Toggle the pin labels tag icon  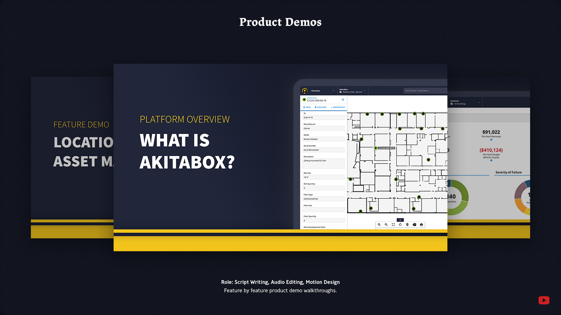[x=414, y=225]
